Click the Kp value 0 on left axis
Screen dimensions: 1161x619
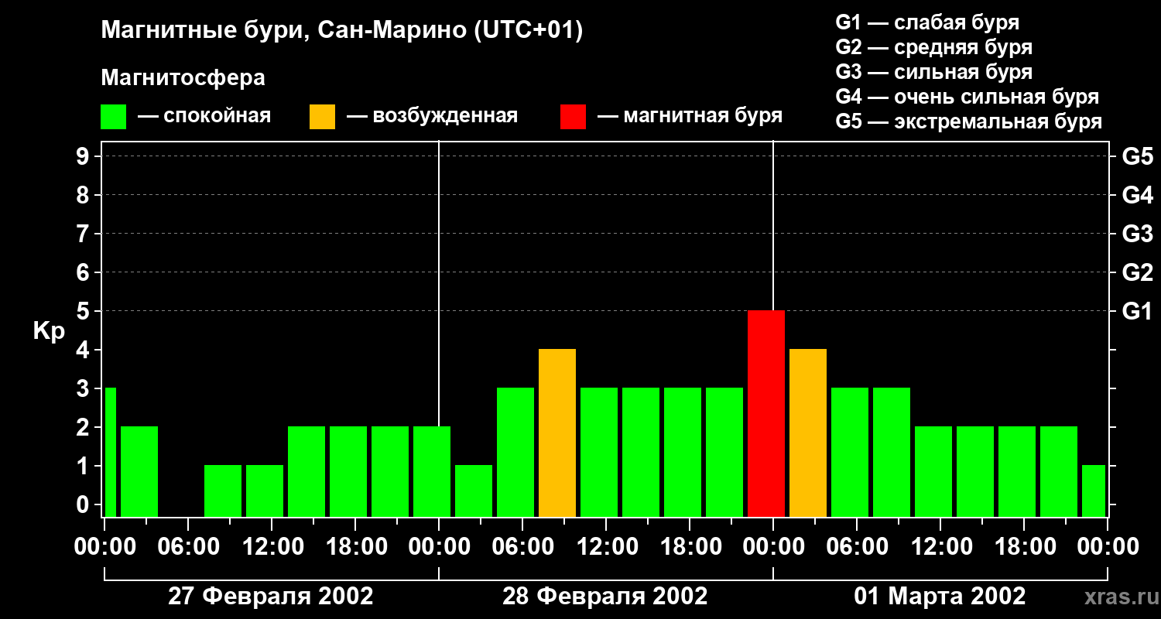[x=84, y=504]
